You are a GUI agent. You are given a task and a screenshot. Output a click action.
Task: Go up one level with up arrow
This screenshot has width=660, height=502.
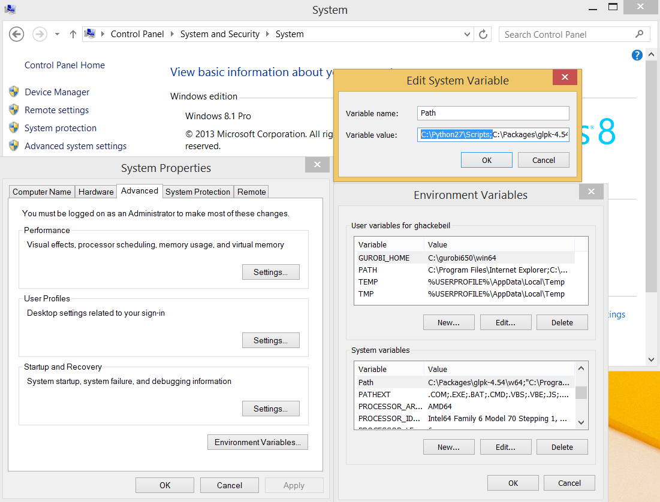(73, 34)
